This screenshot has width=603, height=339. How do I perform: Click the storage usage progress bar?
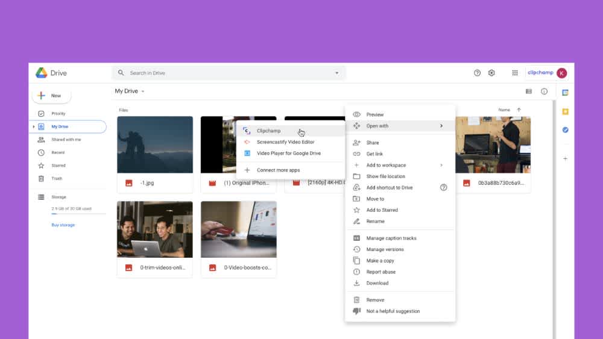pyautogui.click(x=78, y=214)
